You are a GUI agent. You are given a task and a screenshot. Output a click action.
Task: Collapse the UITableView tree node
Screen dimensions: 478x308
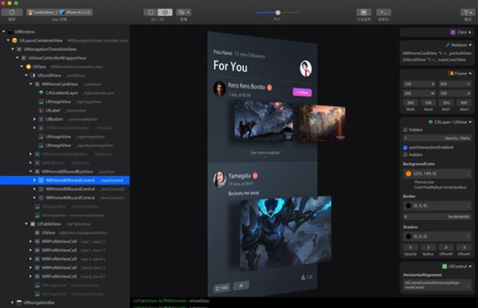pos(26,224)
